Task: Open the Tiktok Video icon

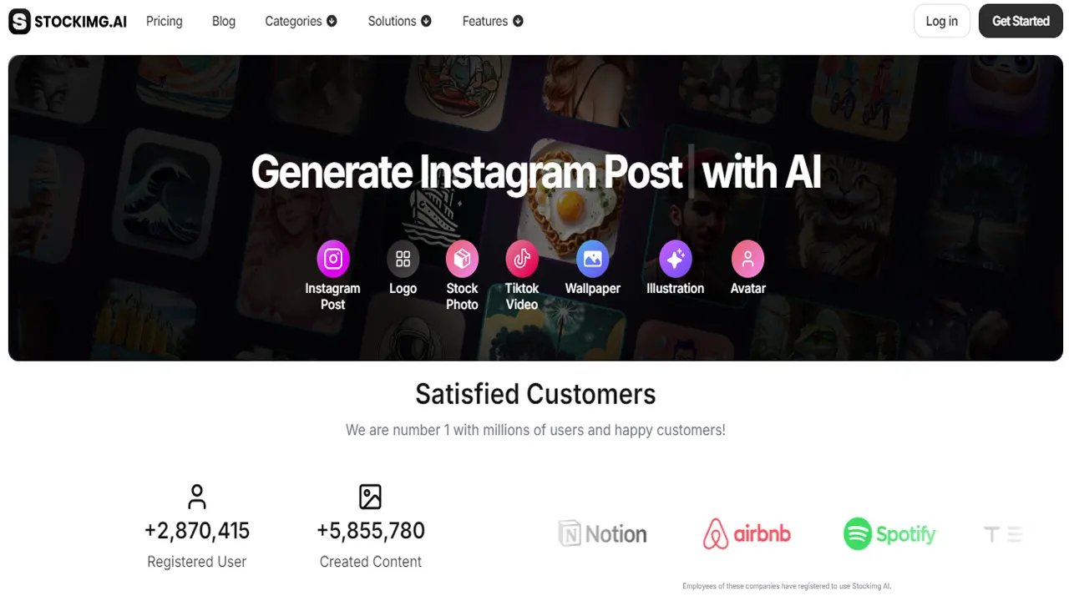Action: click(522, 259)
